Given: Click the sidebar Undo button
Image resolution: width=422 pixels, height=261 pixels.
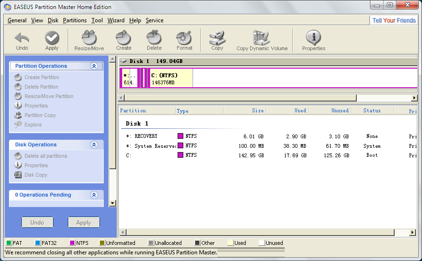Looking at the screenshot, I should coord(37,222).
